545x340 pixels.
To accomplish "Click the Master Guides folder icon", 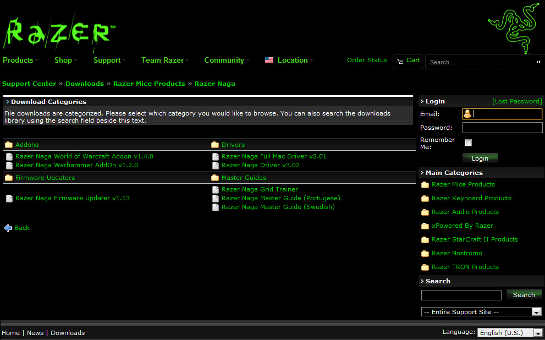I will (x=215, y=178).
